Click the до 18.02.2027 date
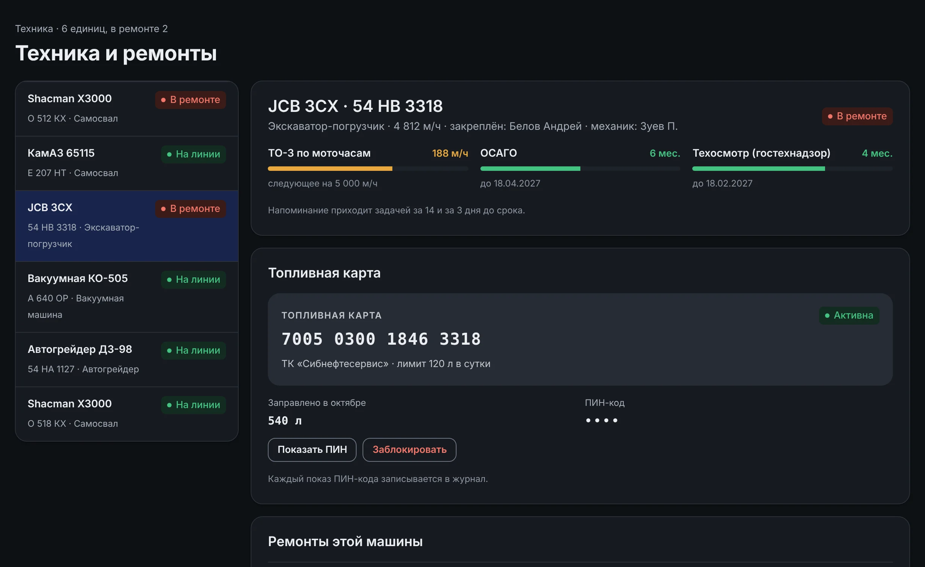This screenshot has height=567, width=925. pos(722,184)
